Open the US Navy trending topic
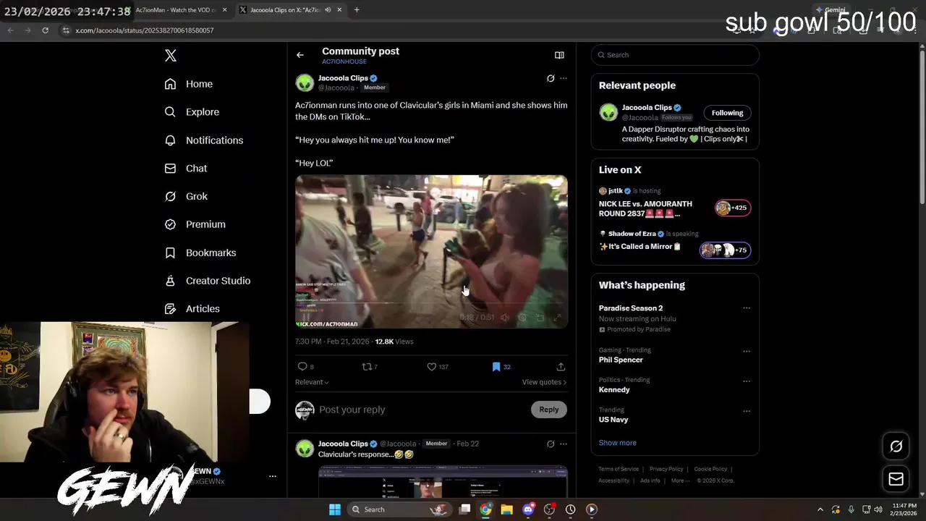926x521 pixels. pyautogui.click(x=613, y=420)
